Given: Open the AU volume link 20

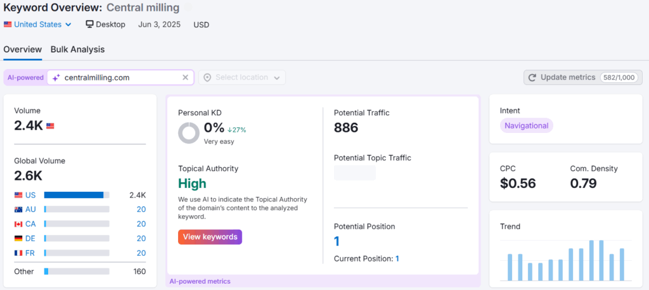Looking at the screenshot, I should [141, 210].
